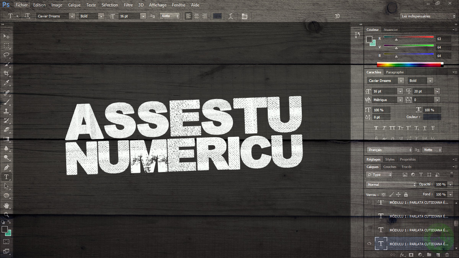This screenshot has height=258, width=459.
Task: Click the red R color slider
Action: [x=409, y=37]
